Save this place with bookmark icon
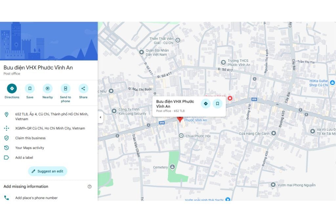Image resolution: width=336 pixels, height=223 pixels. 30,89
